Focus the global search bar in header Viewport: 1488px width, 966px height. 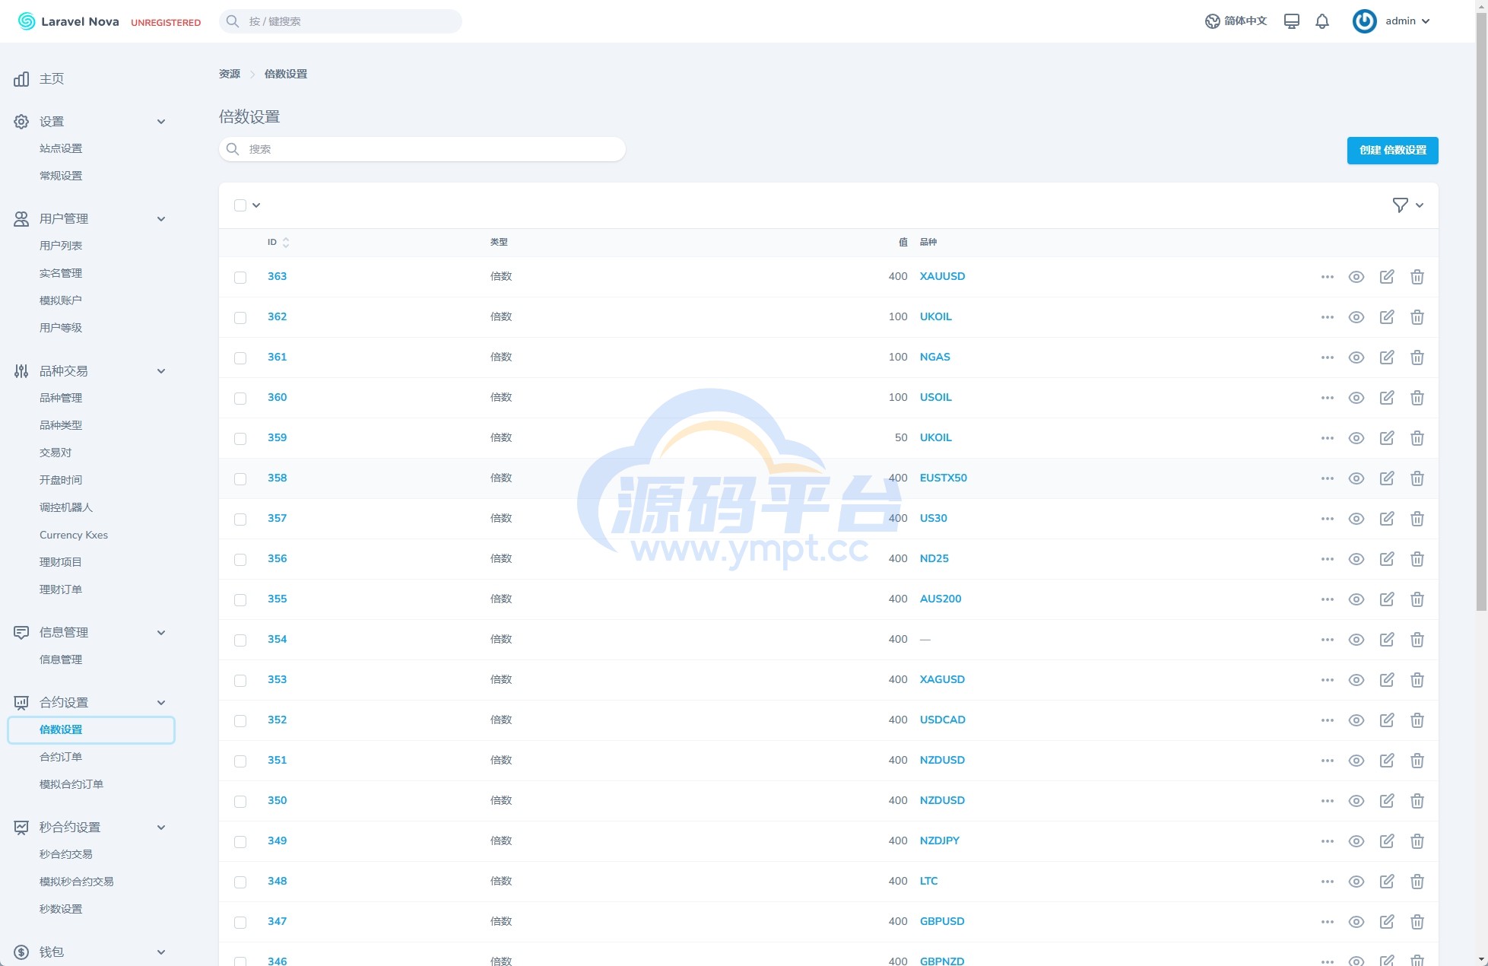[340, 21]
